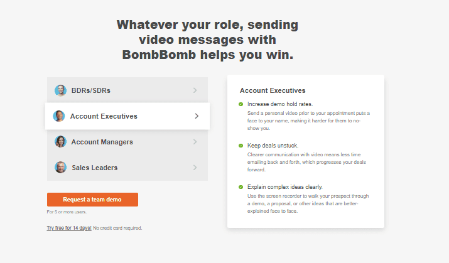This screenshot has width=449, height=263.
Task: Click the Increase demo hold rates heading
Action: (280, 104)
